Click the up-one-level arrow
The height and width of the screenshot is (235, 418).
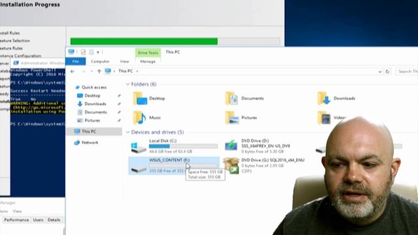99,71
